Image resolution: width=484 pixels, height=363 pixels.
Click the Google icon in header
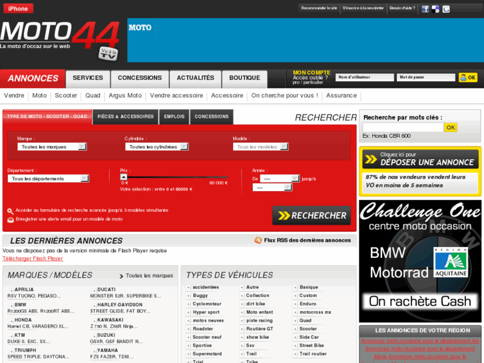point(446,9)
